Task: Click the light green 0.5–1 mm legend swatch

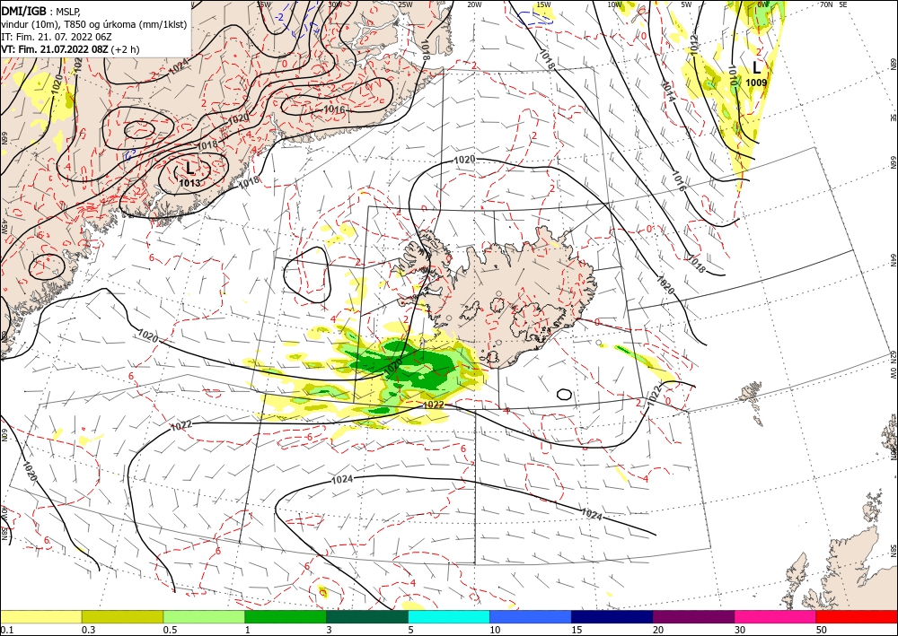Action: 204,616
